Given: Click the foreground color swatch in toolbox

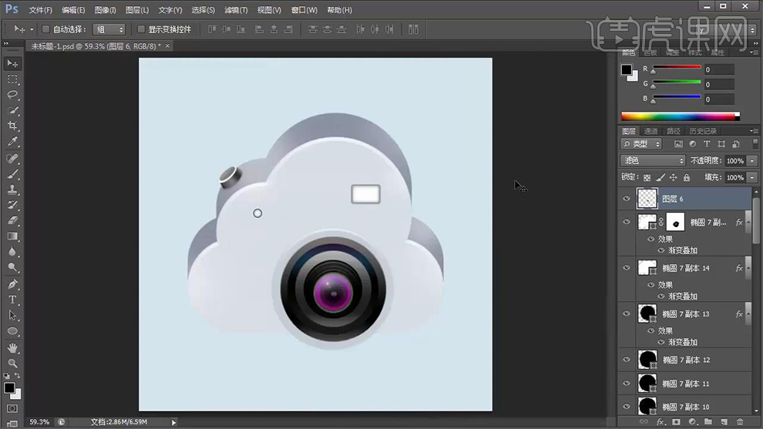Looking at the screenshot, I should tap(8, 387).
